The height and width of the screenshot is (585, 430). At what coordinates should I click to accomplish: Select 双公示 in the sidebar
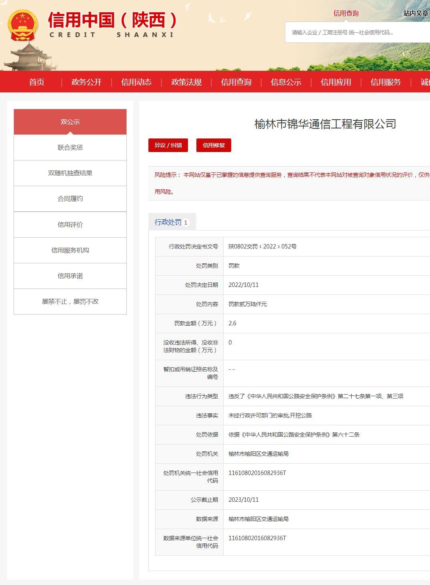[70, 122]
